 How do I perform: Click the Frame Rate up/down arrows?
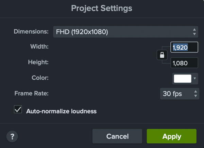(195, 94)
